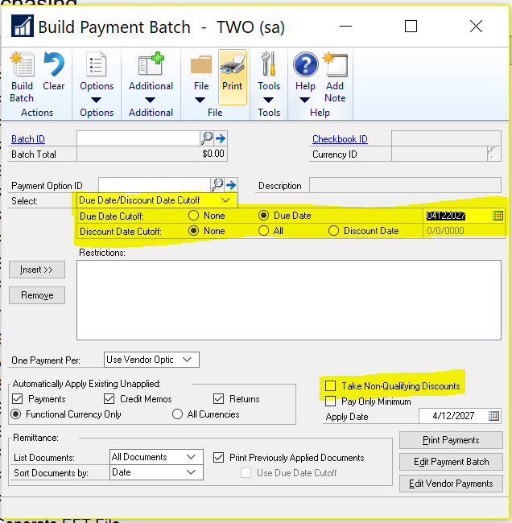Expand the Sort Documents by dropdown
The image size is (512, 523).
192,472
